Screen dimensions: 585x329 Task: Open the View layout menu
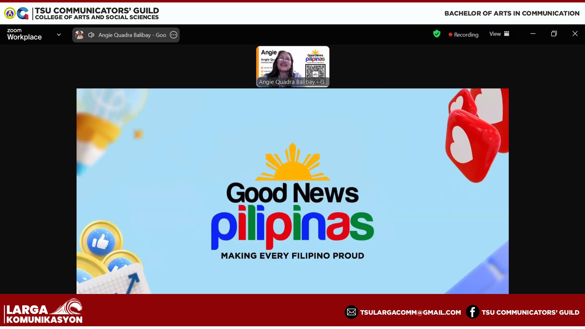[x=495, y=34]
